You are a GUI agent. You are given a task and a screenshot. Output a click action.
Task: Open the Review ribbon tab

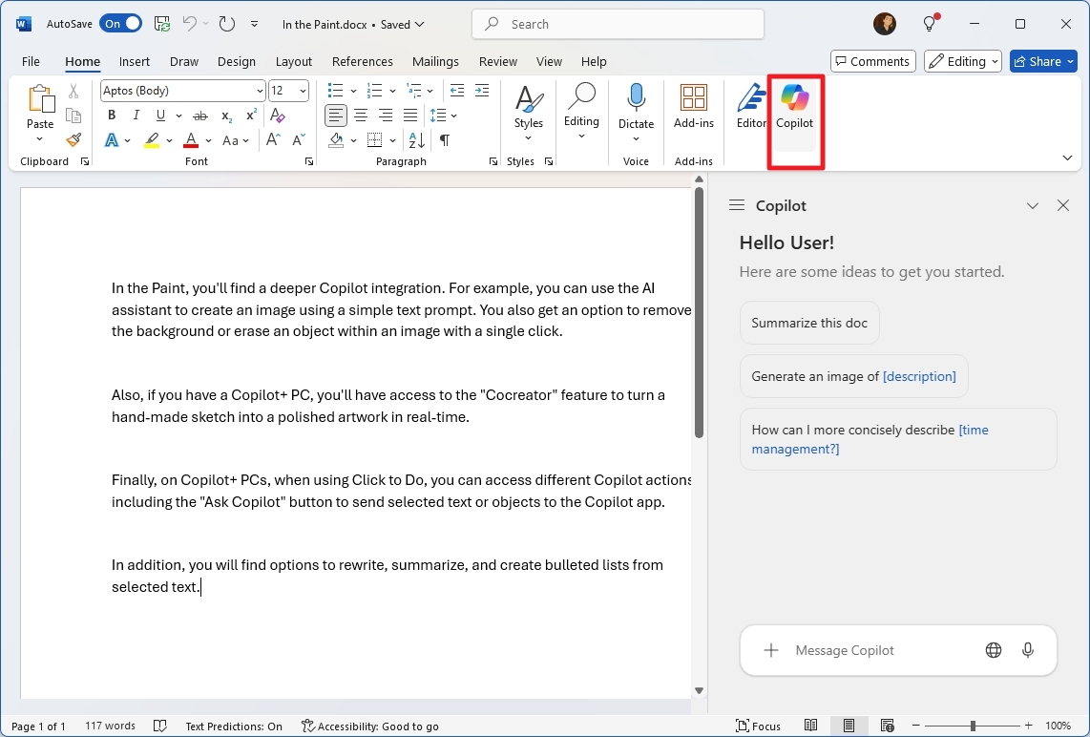497,61
